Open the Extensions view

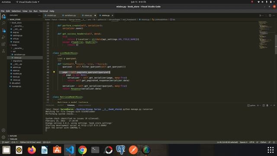point(3,44)
